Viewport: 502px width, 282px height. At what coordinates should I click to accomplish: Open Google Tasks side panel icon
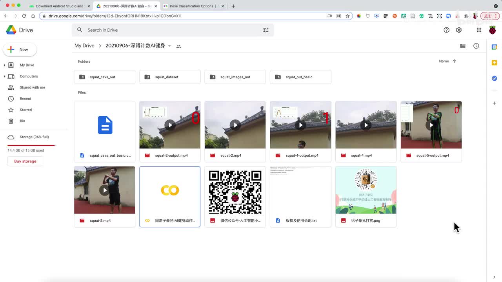point(494,78)
